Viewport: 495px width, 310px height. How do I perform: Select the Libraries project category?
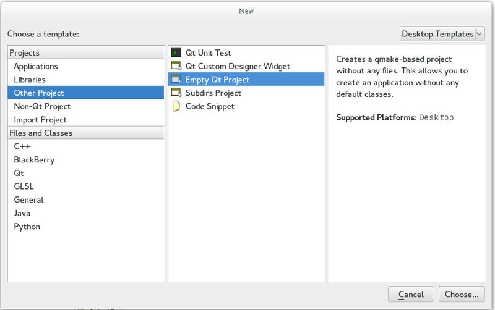[x=30, y=80]
